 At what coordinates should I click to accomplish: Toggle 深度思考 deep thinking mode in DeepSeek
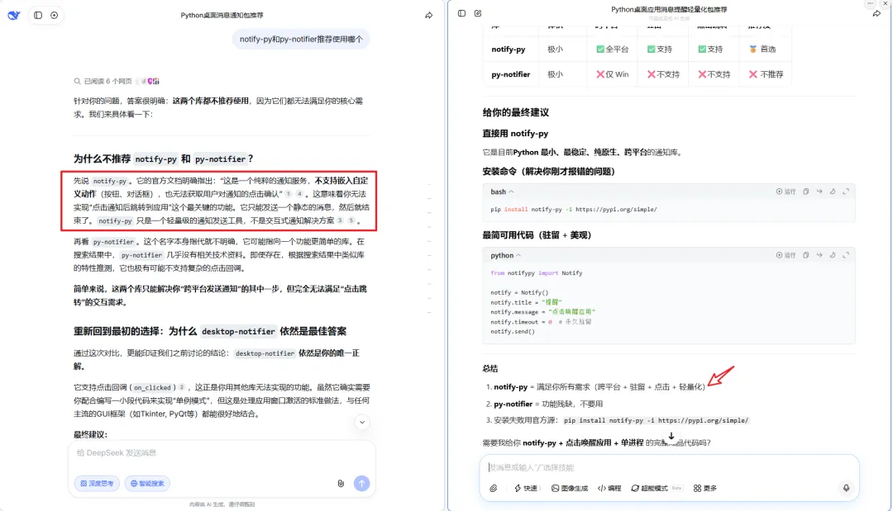[97, 483]
